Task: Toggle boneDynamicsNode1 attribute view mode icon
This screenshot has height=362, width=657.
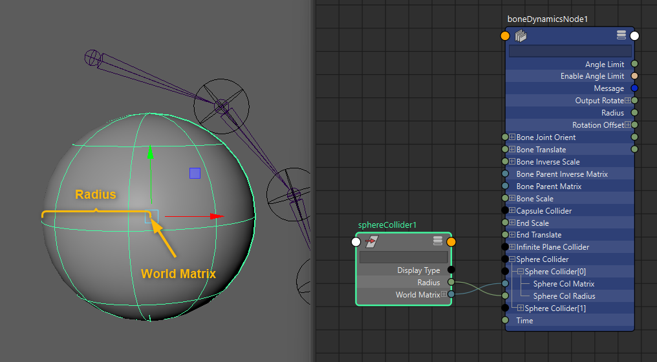Action: 621,35
